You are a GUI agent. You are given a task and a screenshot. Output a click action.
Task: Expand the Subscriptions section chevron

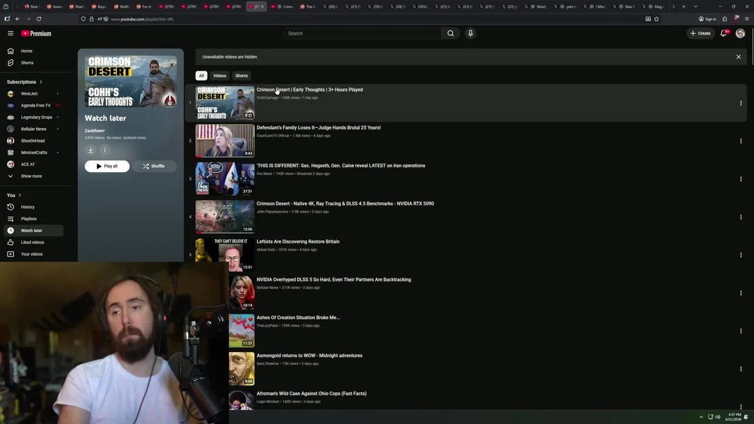coord(41,82)
